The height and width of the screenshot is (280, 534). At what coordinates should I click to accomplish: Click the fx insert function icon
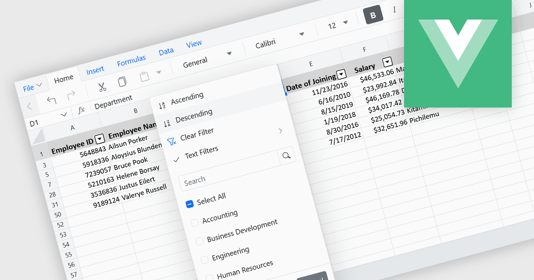[81, 110]
